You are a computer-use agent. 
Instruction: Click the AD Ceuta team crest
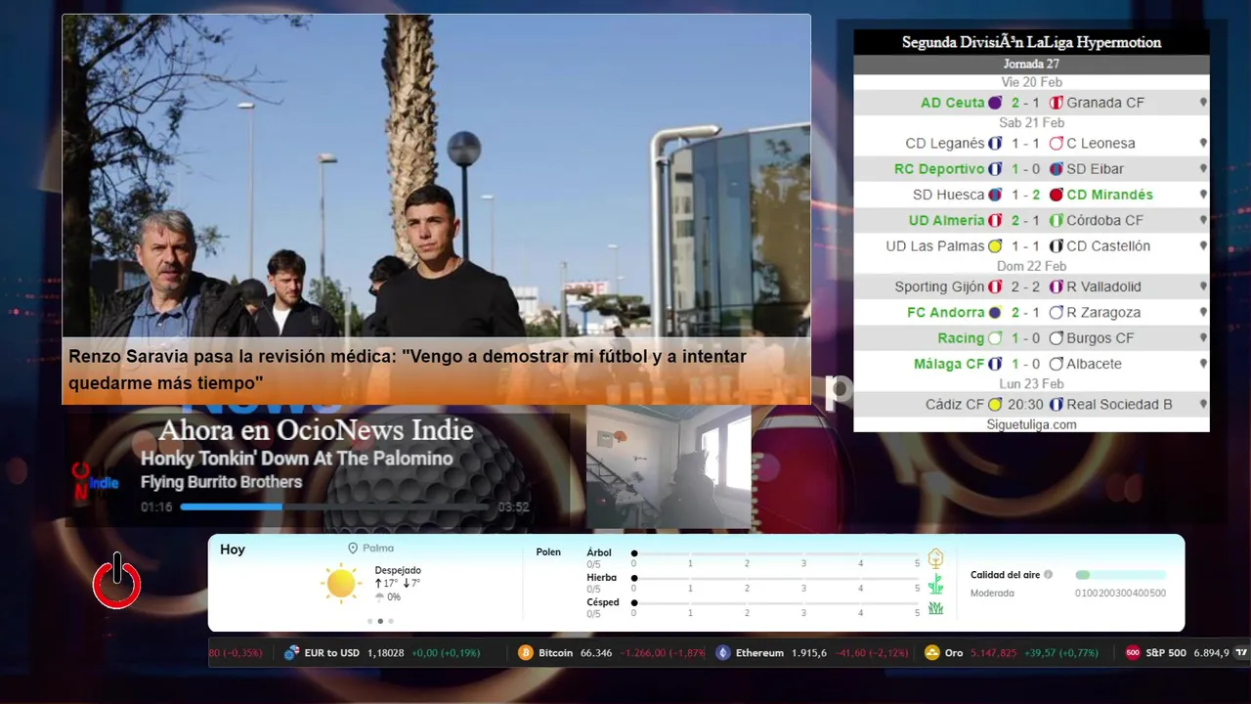pos(995,103)
